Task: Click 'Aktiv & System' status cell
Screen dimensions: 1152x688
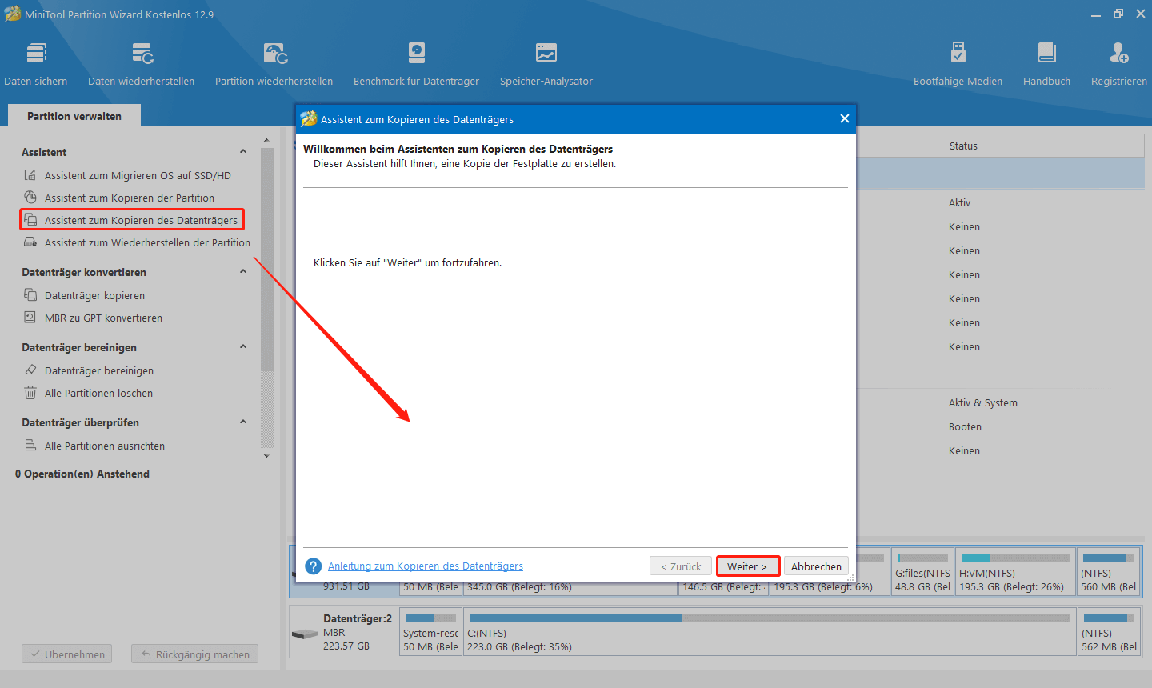Action: (983, 402)
